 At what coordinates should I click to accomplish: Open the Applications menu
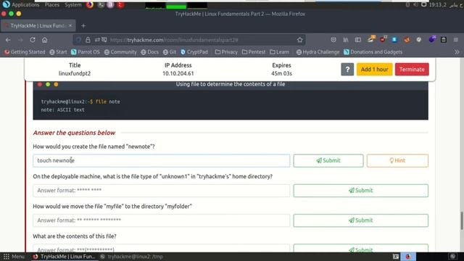[x=21, y=5]
